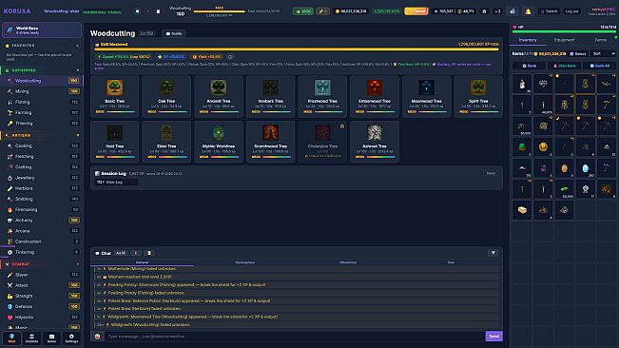Image resolution: width=619 pixels, height=348 pixels.
Task: Open the Alchemy skill
Action: tap(42, 221)
